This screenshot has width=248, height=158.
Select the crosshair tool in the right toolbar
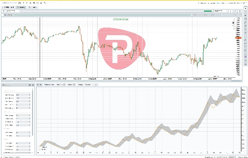[246, 16]
